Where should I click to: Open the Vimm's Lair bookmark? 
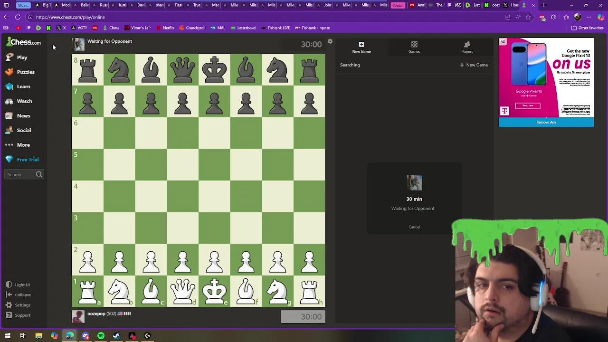138,28
